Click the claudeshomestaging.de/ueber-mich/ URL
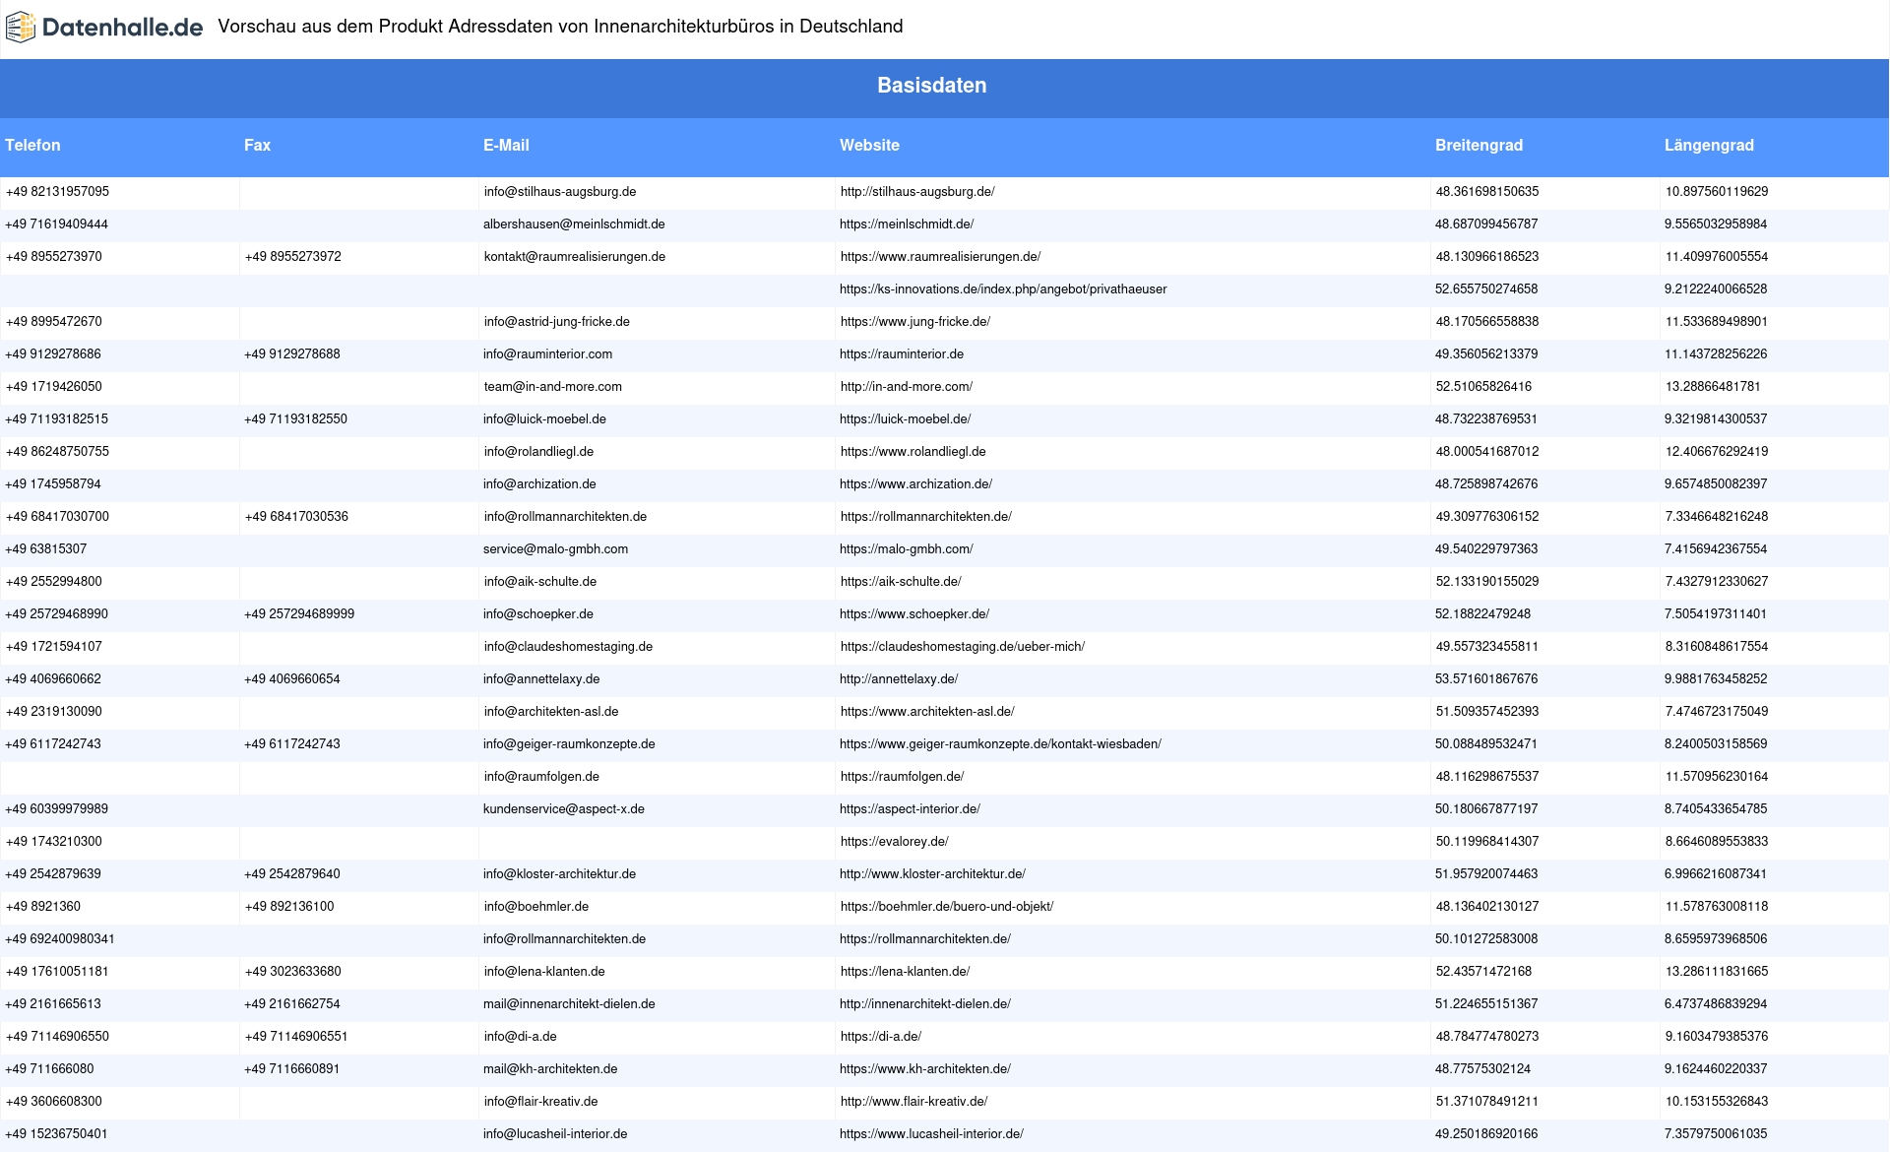1890x1152 pixels. 963,647
